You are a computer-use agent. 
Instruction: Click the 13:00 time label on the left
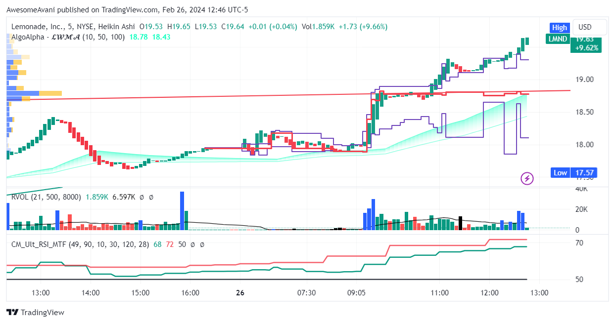tap(41, 292)
